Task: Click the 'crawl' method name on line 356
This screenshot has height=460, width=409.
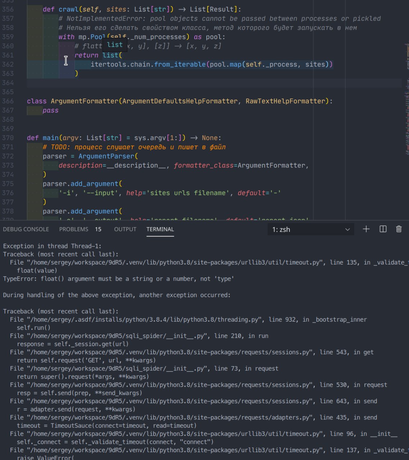Action: (x=68, y=9)
